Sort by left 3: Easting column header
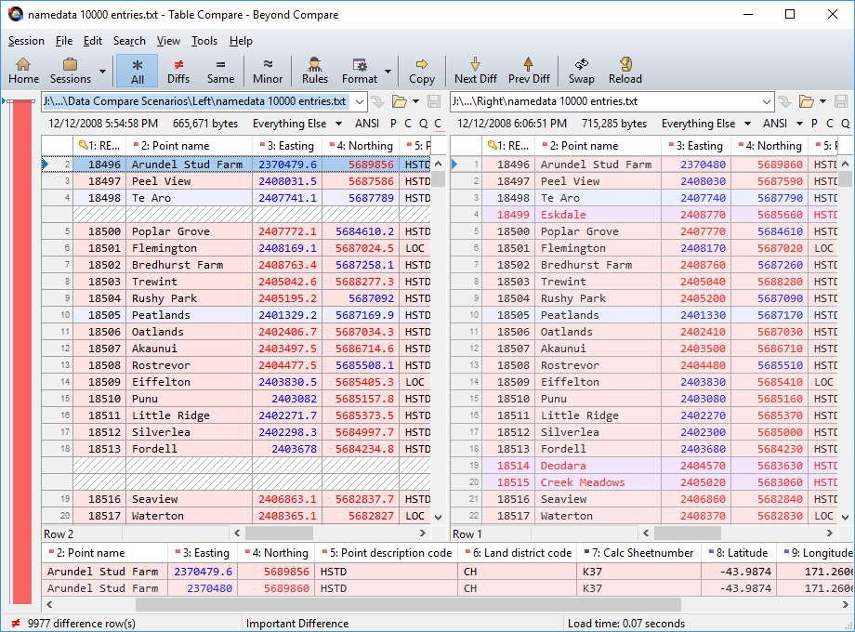Screen dimensions: 855x632 coord(287,146)
